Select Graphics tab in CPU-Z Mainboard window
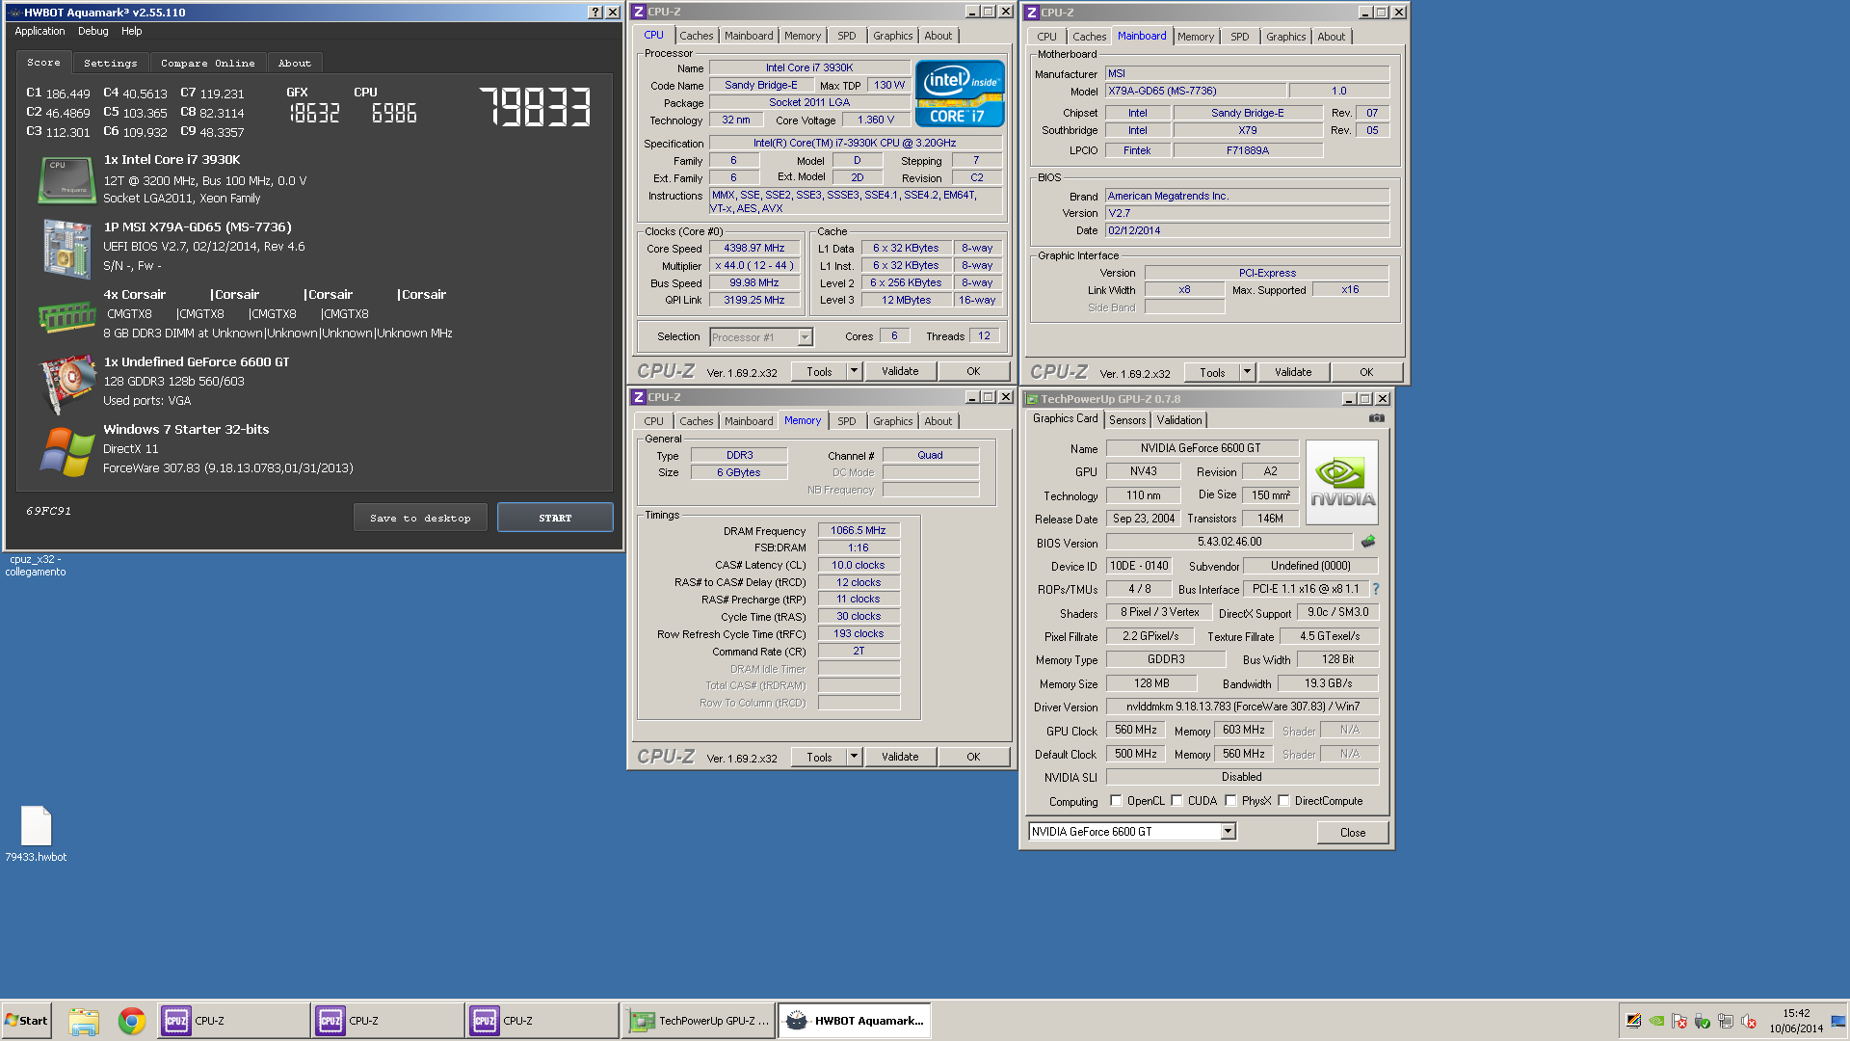Screen dimensions: 1850x1041 pos(1285,37)
